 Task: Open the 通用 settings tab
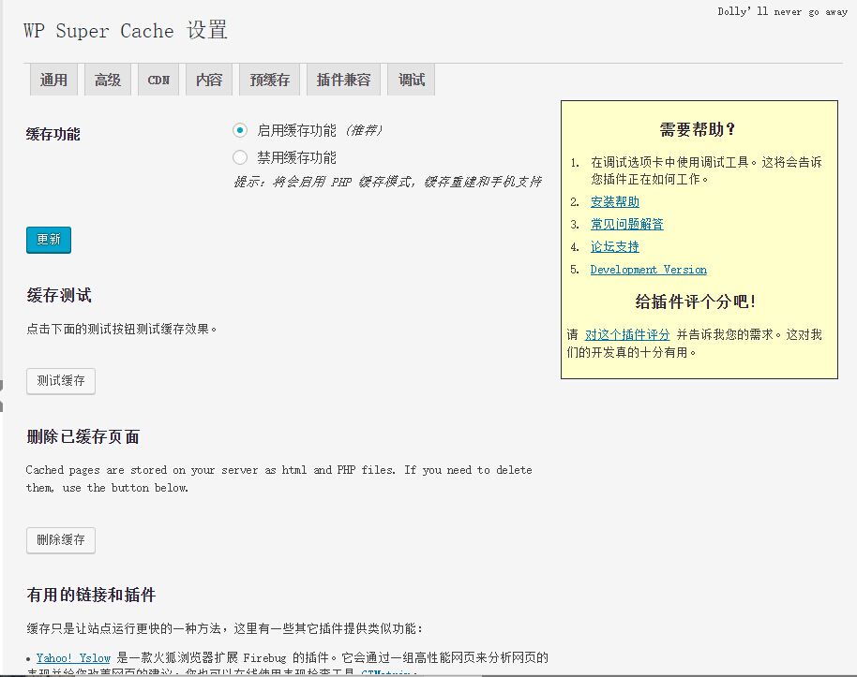(53, 80)
